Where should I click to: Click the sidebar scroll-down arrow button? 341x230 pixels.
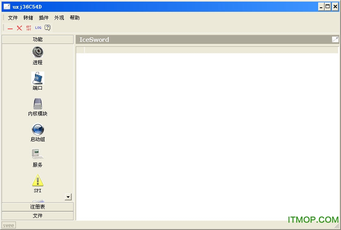68,197
